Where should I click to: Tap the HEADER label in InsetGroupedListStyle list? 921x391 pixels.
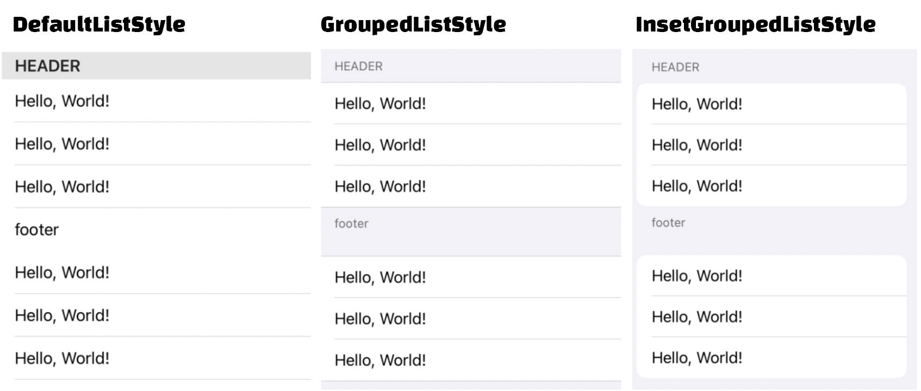click(675, 67)
